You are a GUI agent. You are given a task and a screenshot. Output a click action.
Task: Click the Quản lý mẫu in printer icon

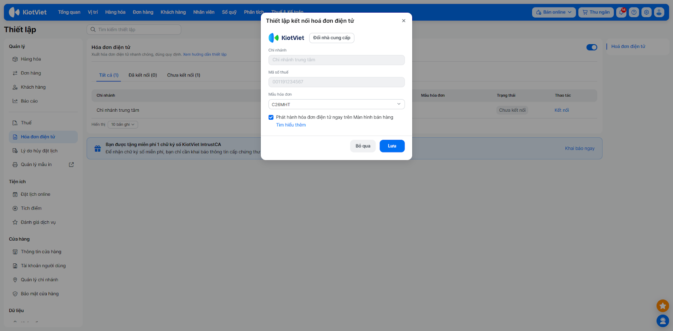[x=15, y=165]
